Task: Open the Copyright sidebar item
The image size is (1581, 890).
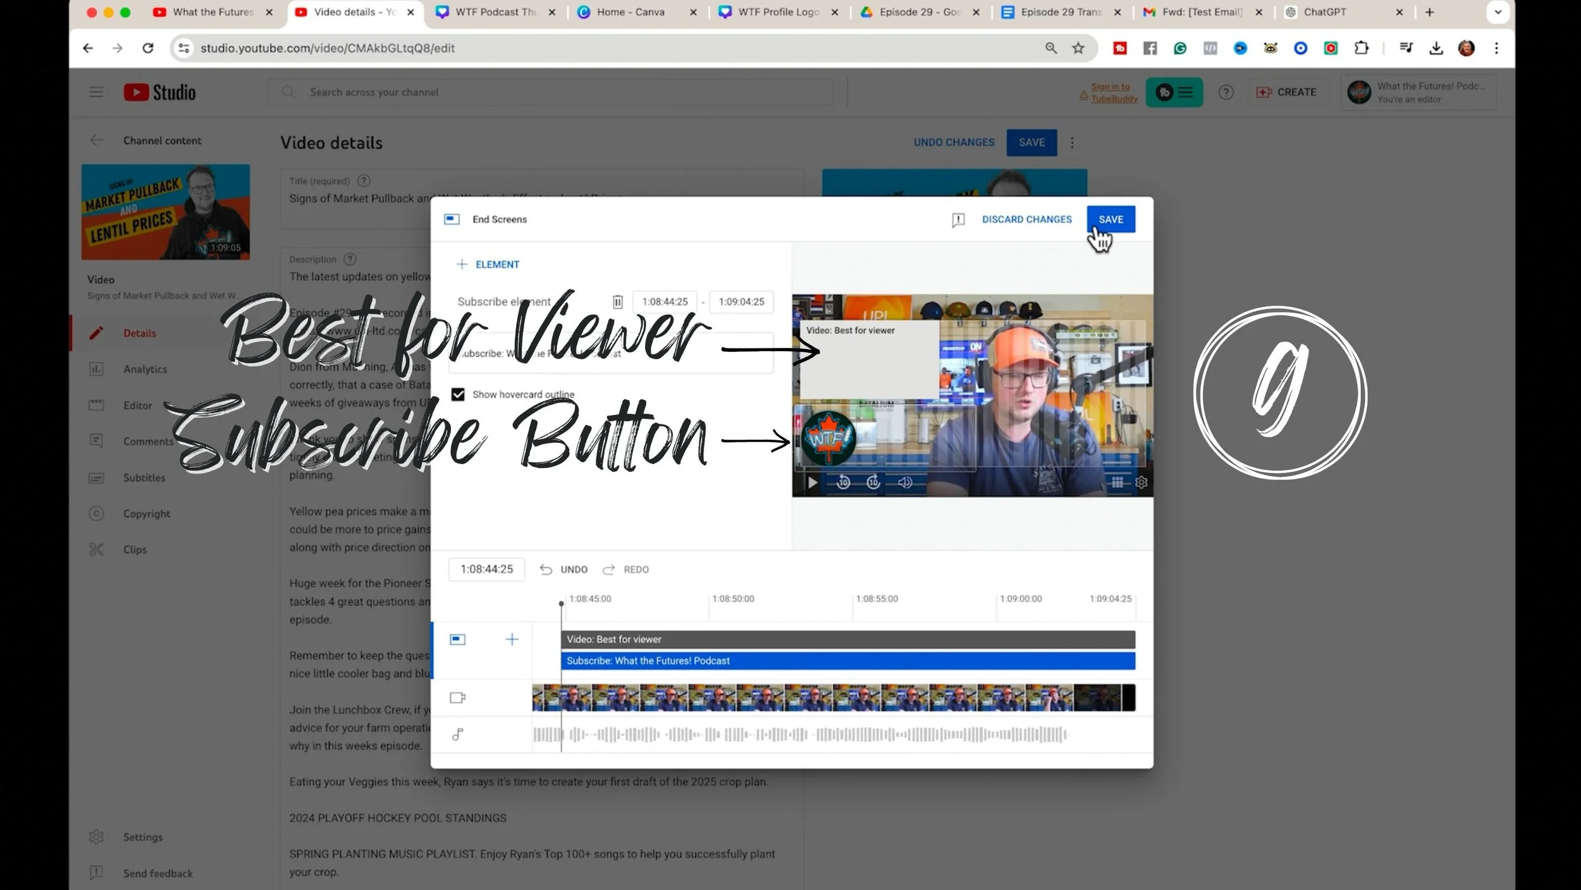Action: pos(147,514)
